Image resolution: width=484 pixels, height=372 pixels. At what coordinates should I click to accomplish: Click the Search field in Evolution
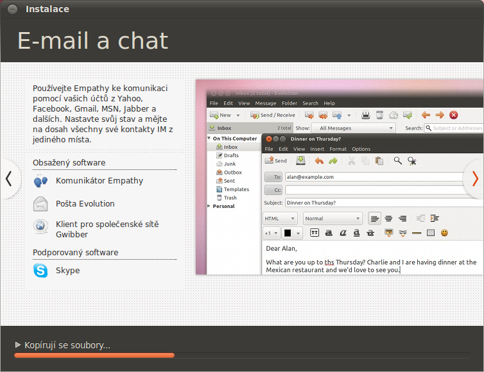[x=454, y=128]
